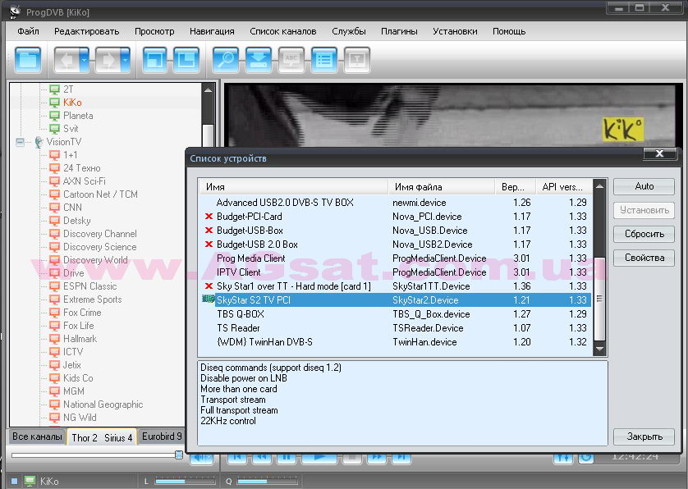Image resolution: width=688 pixels, height=489 pixels.
Task: Click the MGM channel monitor icon
Action: point(54,391)
